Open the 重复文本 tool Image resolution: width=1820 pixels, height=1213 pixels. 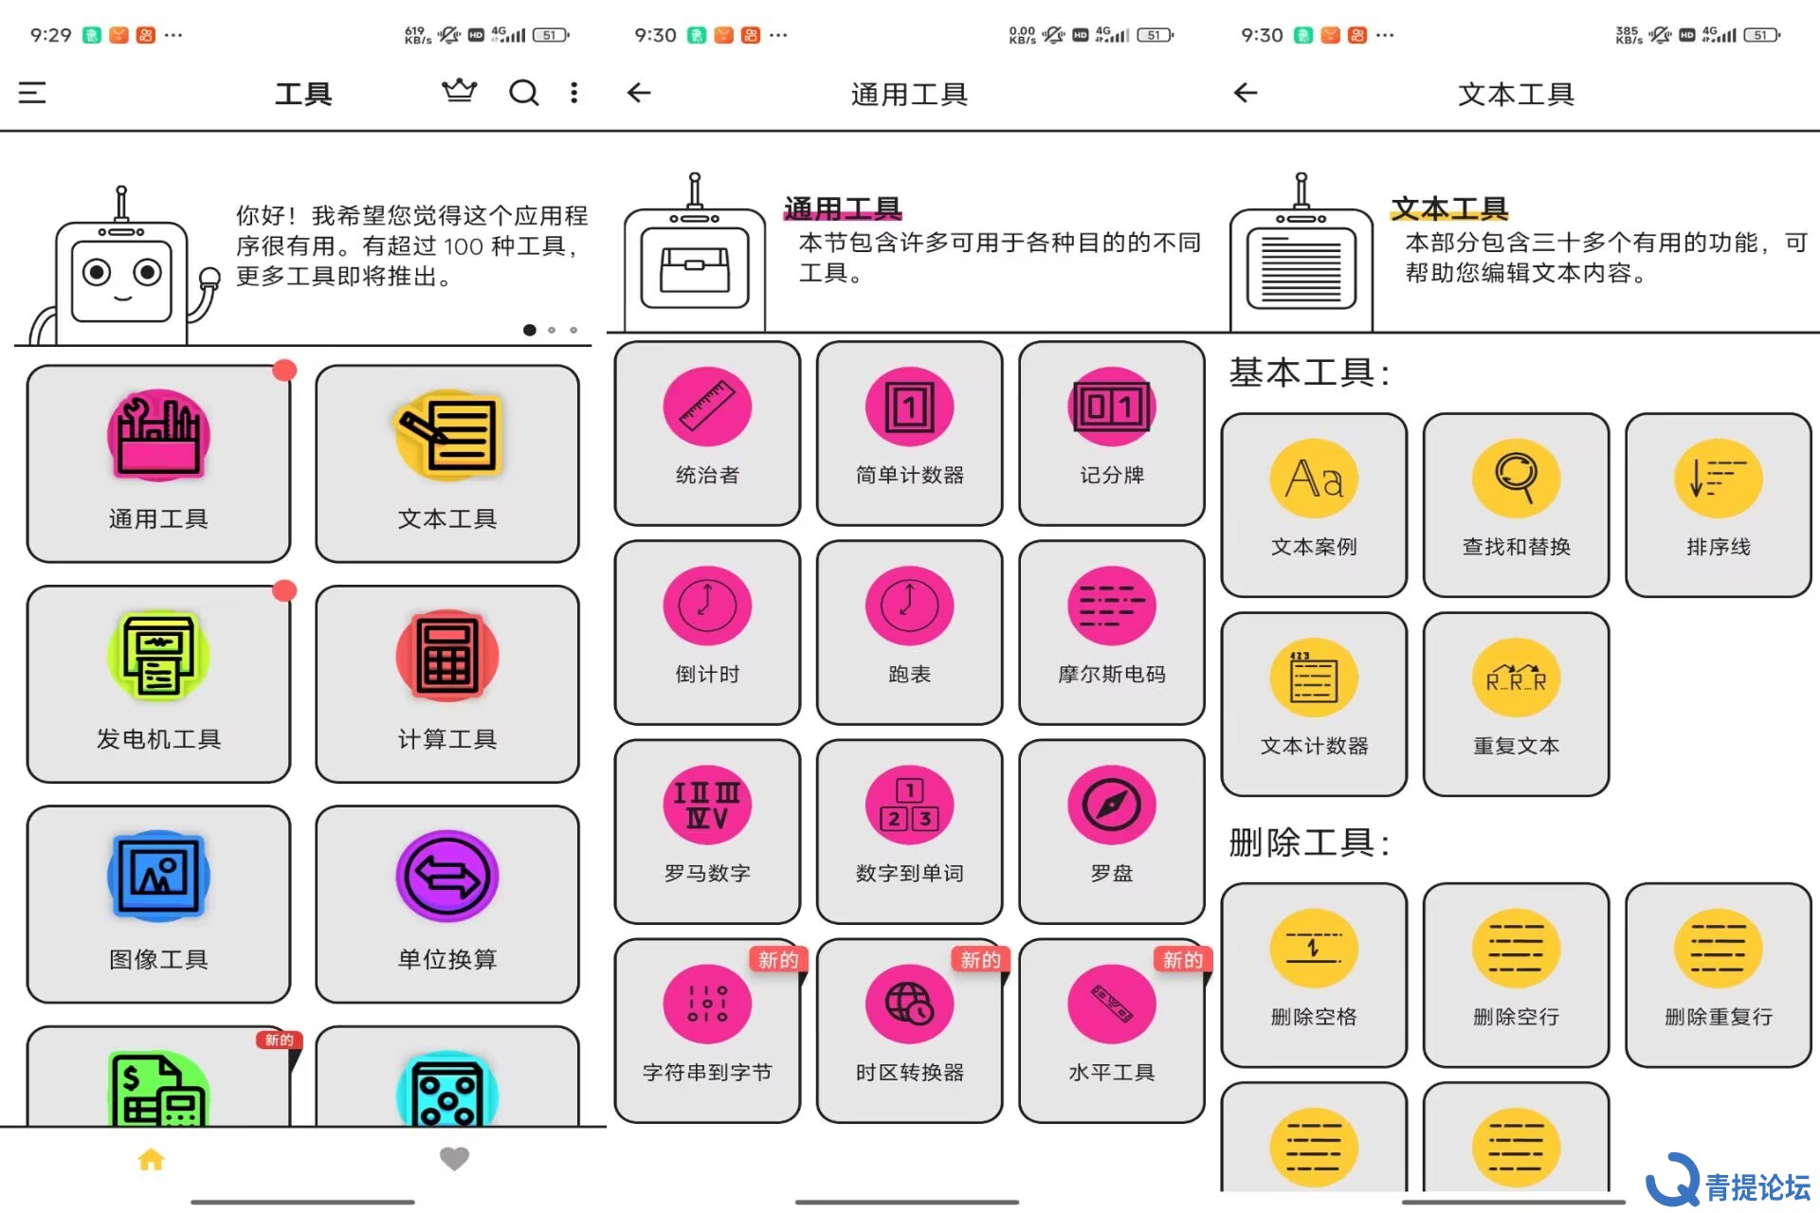tap(1516, 704)
